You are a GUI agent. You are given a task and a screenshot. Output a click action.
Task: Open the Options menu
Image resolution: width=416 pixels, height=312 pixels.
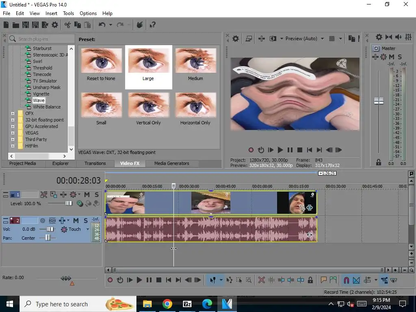coord(88,13)
